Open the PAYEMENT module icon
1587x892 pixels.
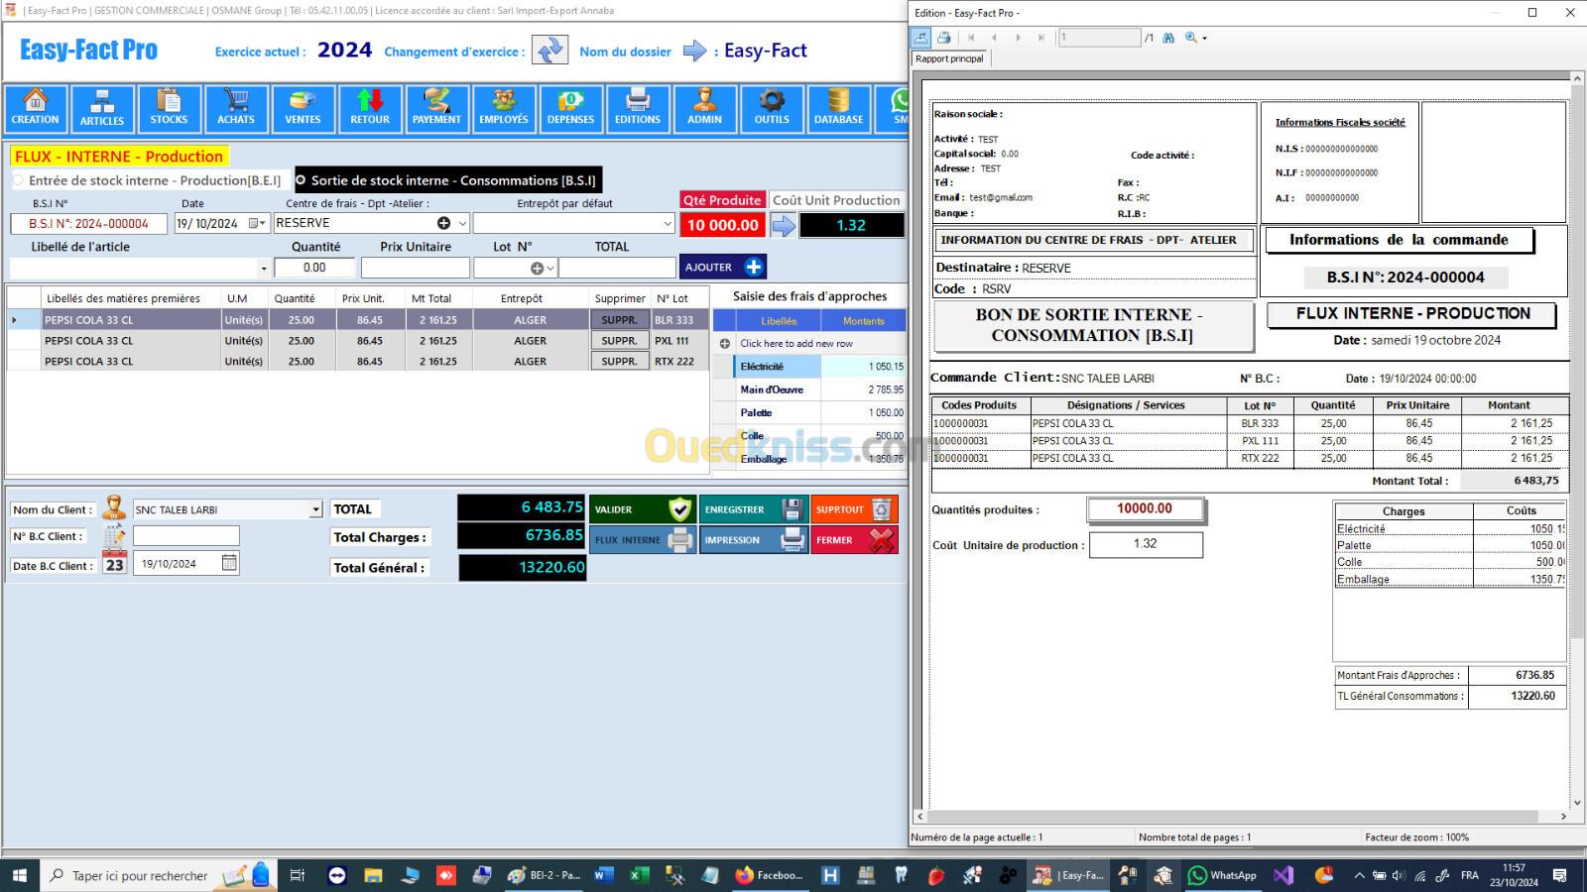pyautogui.click(x=436, y=108)
